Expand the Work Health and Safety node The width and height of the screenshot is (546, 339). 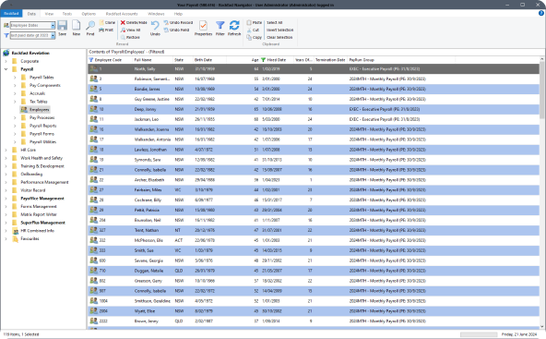coord(6,158)
